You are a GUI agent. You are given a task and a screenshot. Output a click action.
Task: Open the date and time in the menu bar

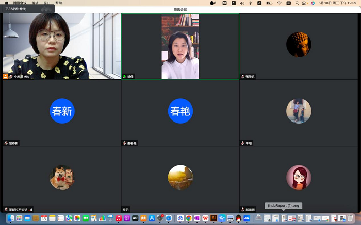[x=339, y=3]
